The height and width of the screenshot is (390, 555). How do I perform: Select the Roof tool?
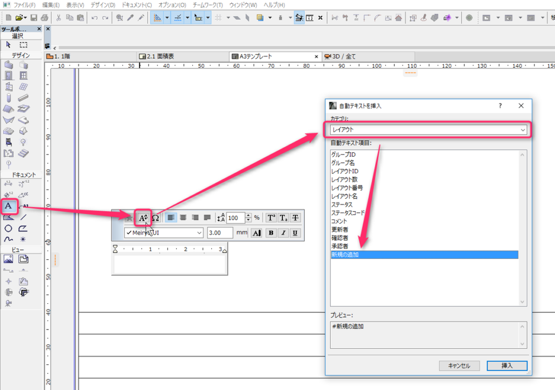point(8,109)
